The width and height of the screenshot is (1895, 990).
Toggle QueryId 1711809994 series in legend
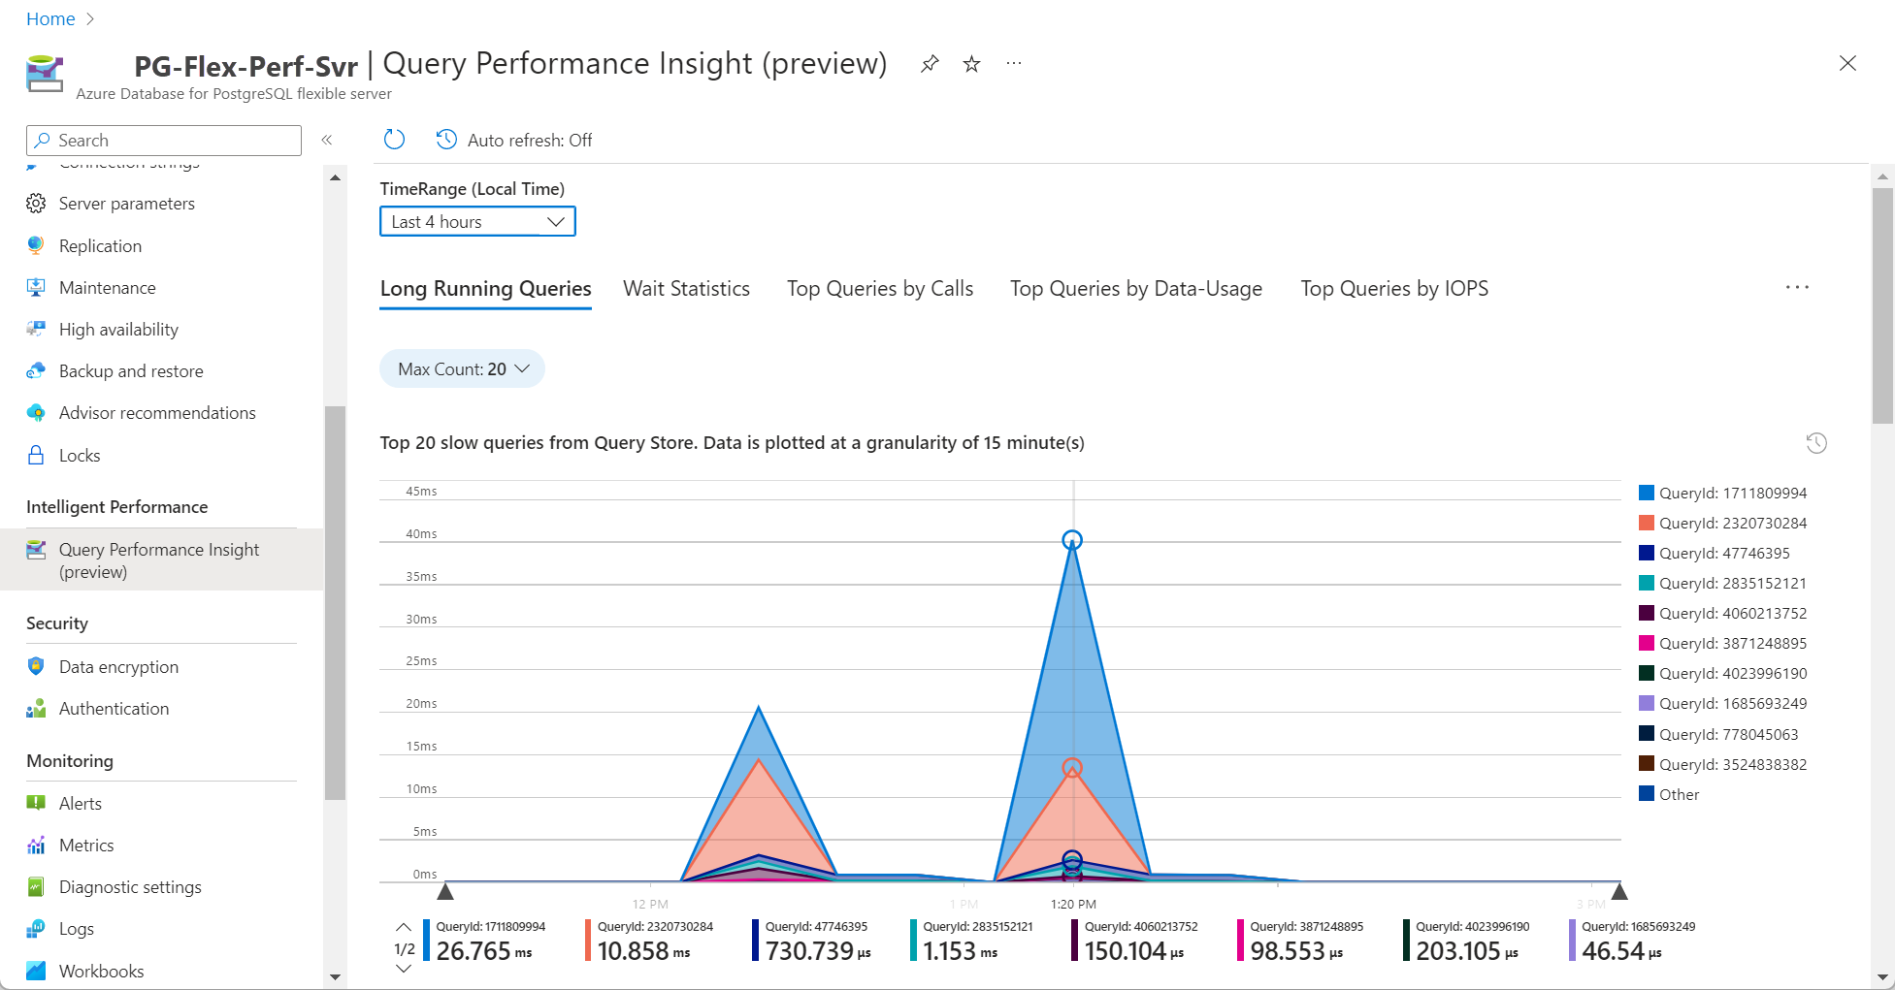pos(1722,493)
